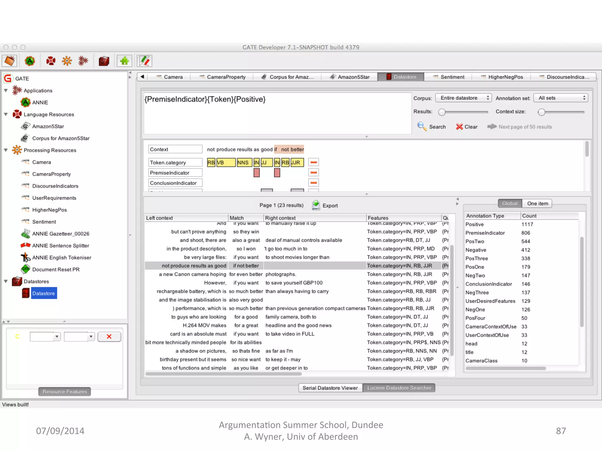Switch to Global statistics toggle

click(x=509, y=203)
